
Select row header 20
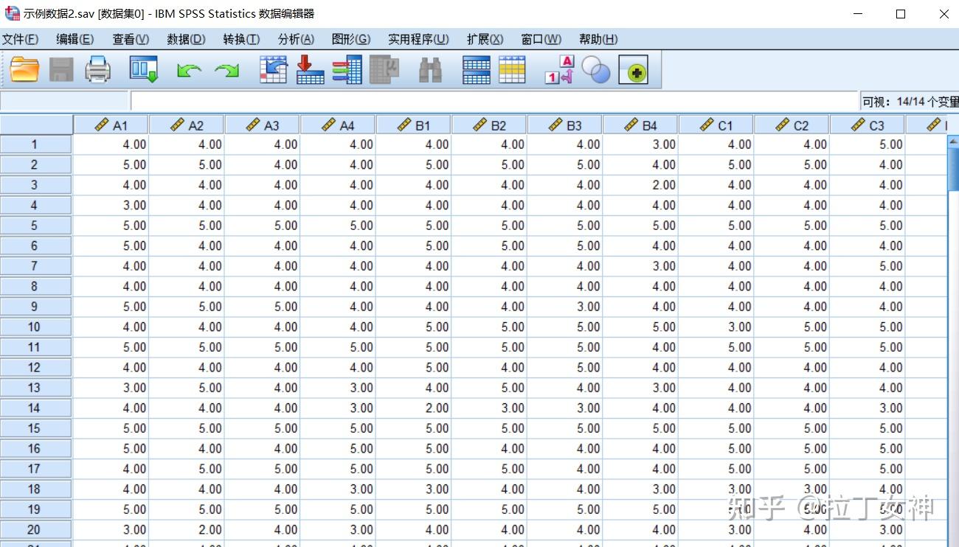pos(35,529)
